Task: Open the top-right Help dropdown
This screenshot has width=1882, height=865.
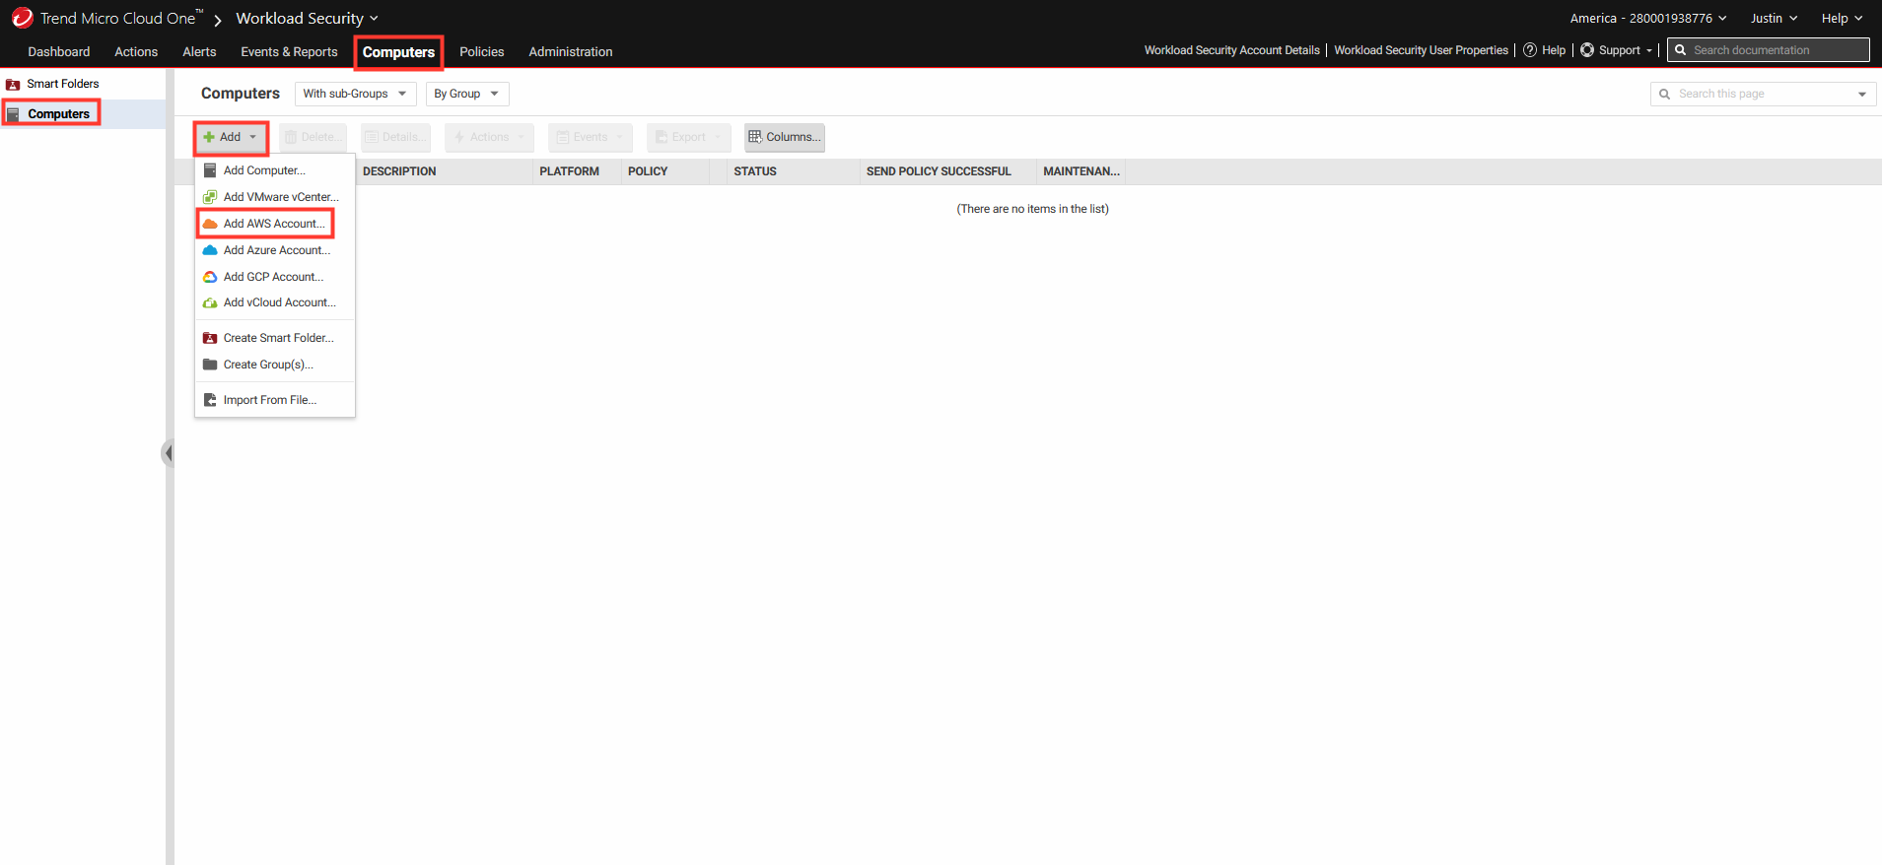Action: [x=1842, y=19]
